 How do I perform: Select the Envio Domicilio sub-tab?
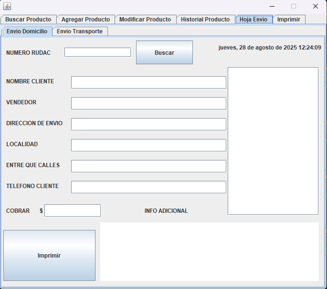[x=27, y=31]
